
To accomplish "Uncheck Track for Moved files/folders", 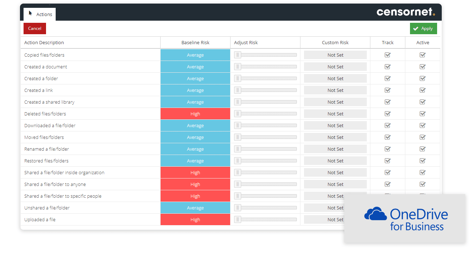I will click(388, 137).
